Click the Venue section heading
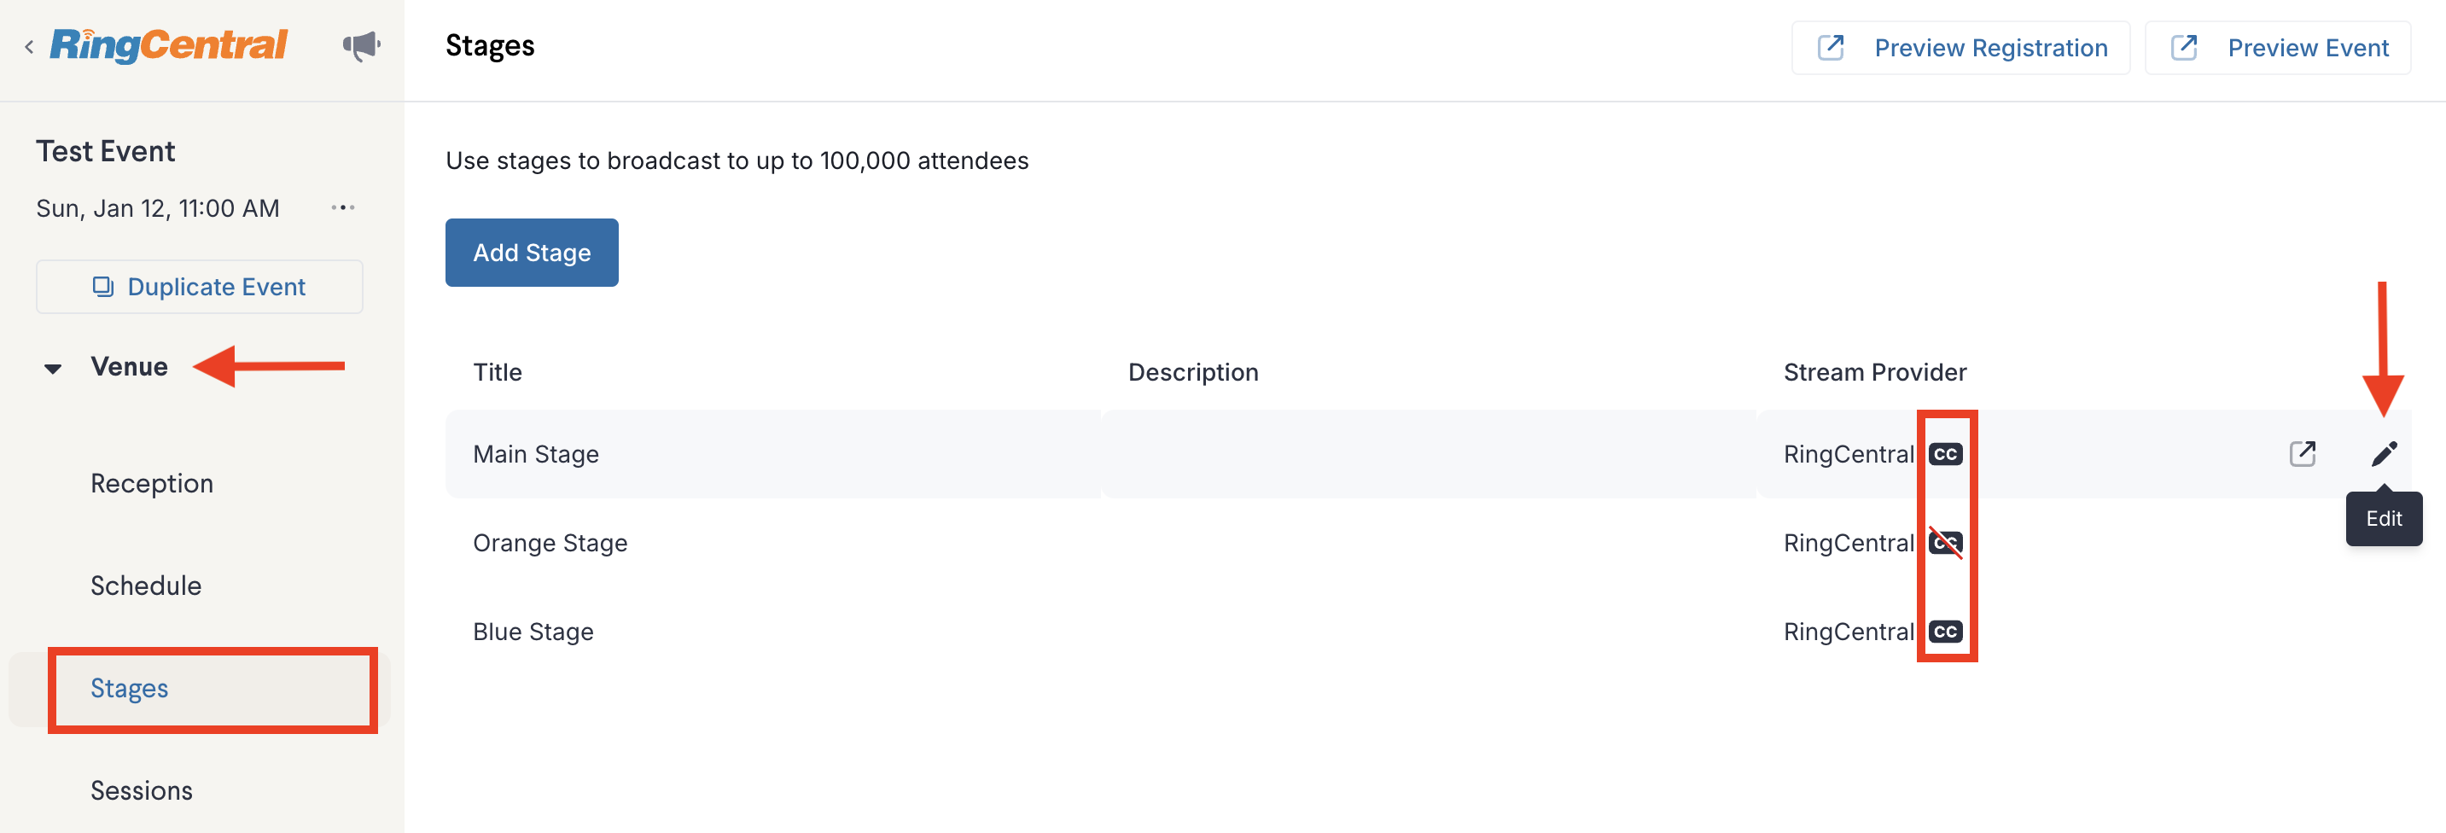 [129, 367]
